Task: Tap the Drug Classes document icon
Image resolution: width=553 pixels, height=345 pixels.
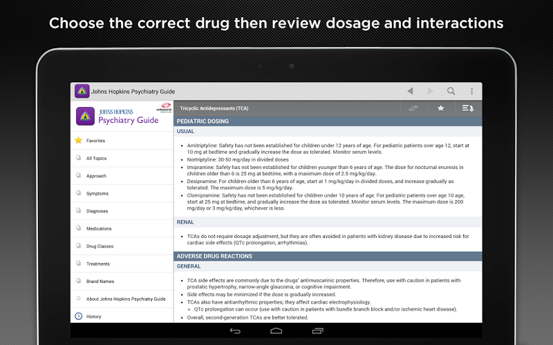Action: tap(79, 246)
